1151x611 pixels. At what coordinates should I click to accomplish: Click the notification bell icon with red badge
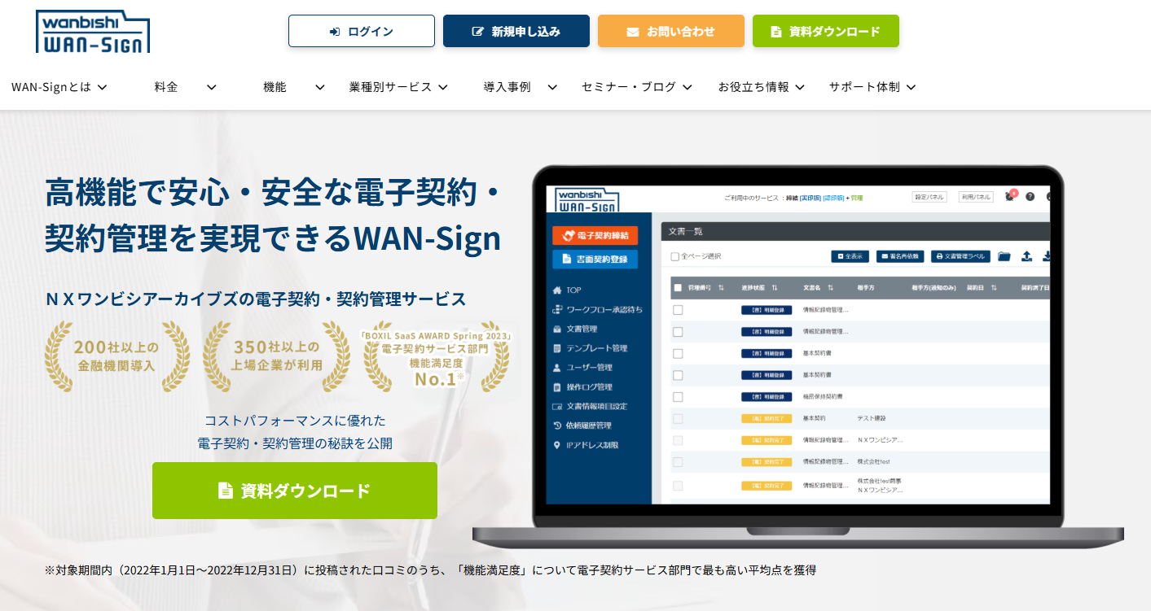[x=1011, y=196]
